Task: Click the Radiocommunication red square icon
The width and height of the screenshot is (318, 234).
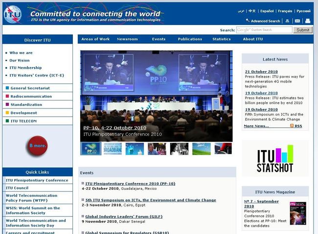Action: [7, 96]
